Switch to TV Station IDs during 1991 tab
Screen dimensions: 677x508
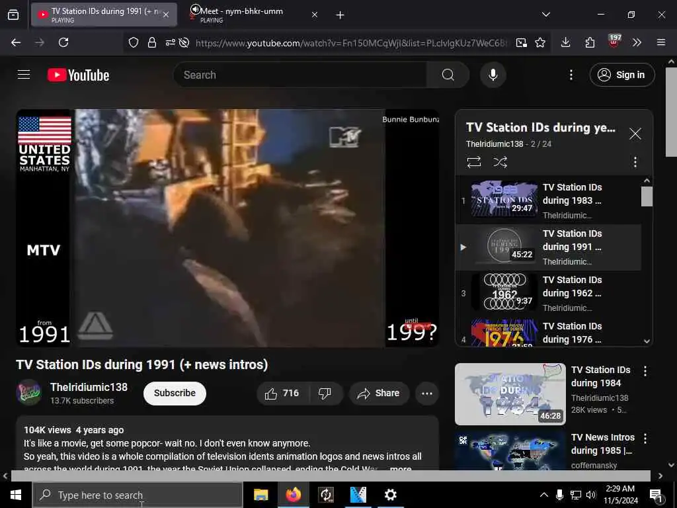104,15
